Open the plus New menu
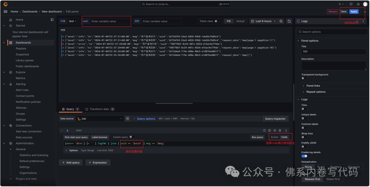Screen dimensions: 370x187 pyautogui.click(x=341, y=4)
